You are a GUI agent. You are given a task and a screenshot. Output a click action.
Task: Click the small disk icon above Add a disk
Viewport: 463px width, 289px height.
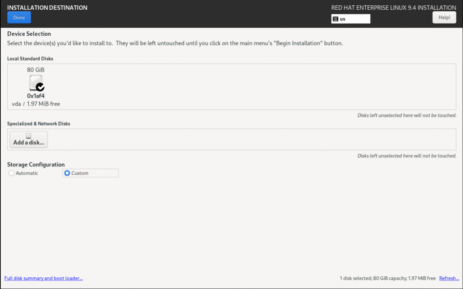pos(29,136)
